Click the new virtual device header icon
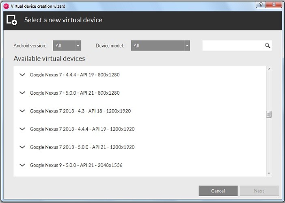 tap(12, 20)
